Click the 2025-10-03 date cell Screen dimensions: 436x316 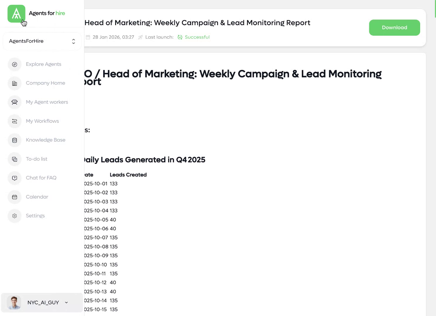click(96, 202)
